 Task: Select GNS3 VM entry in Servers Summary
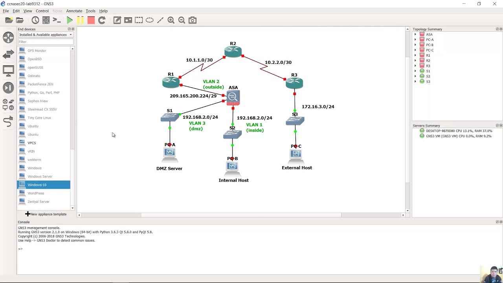(456, 136)
